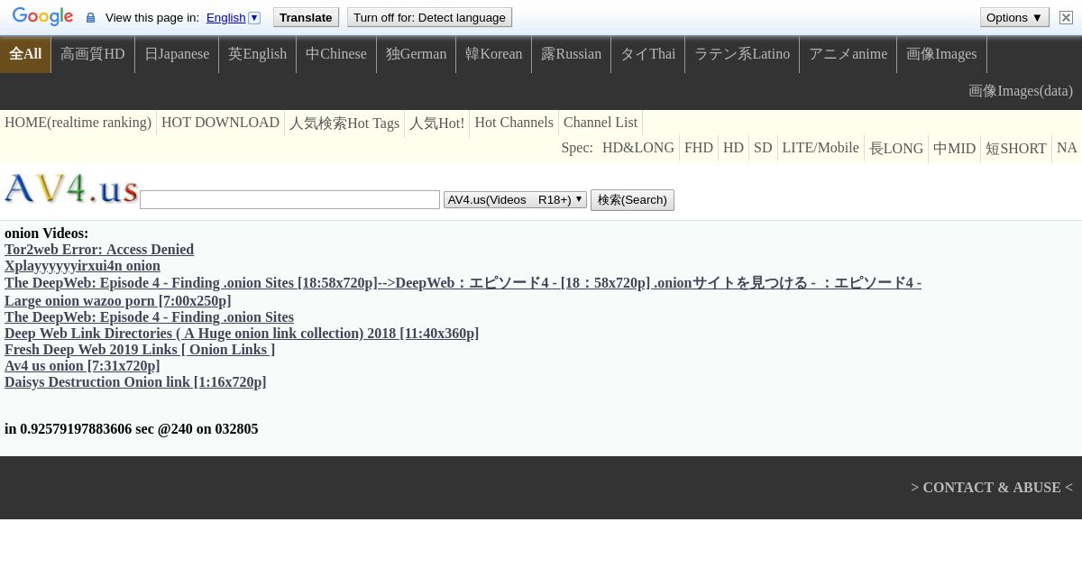Open 画像Images(data) link
This screenshot has width=1082, height=568.
[x=1021, y=91]
